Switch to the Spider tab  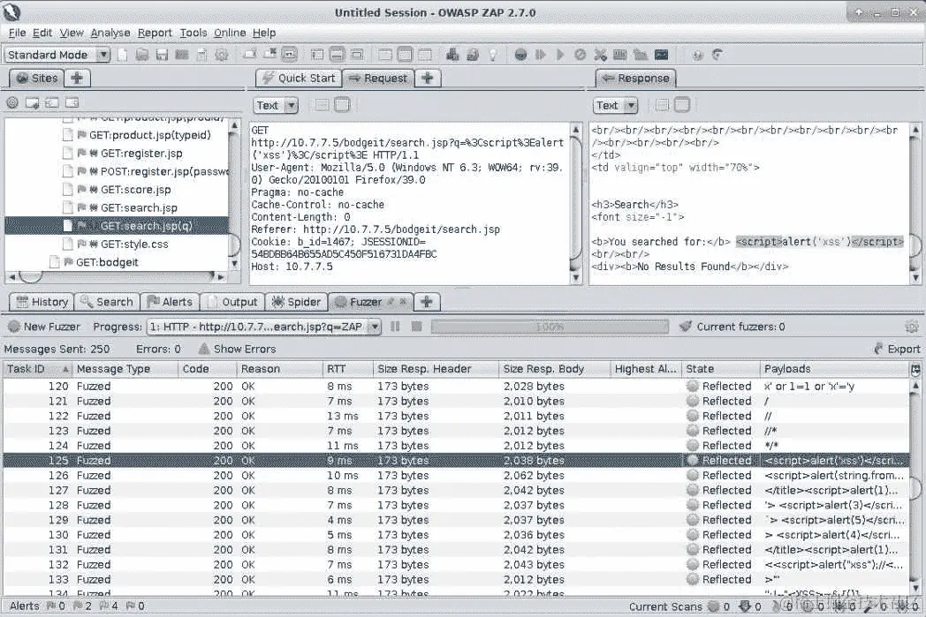(x=297, y=301)
